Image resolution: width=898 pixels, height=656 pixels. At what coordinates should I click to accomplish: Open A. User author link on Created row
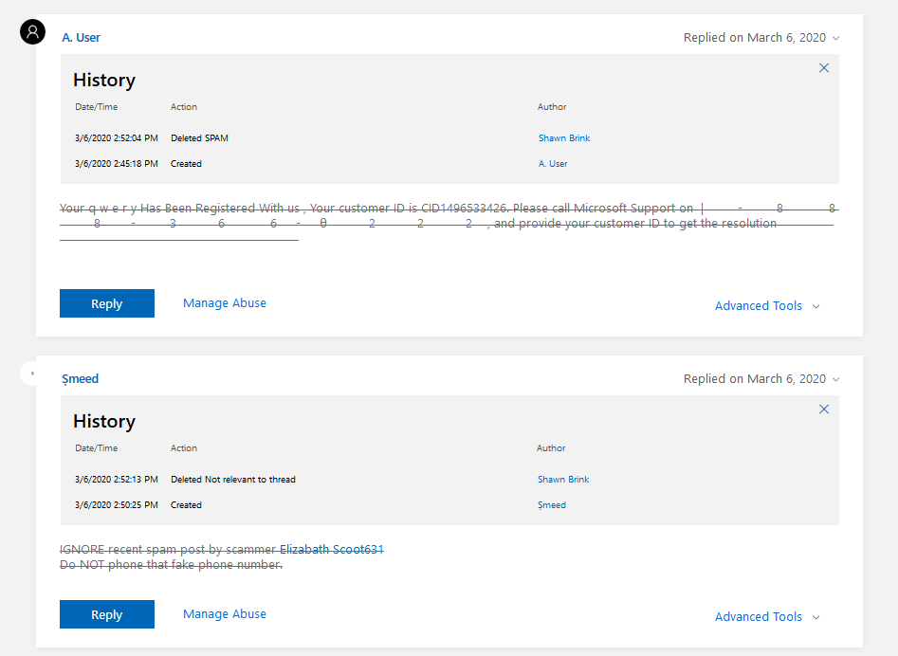[553, 164]
